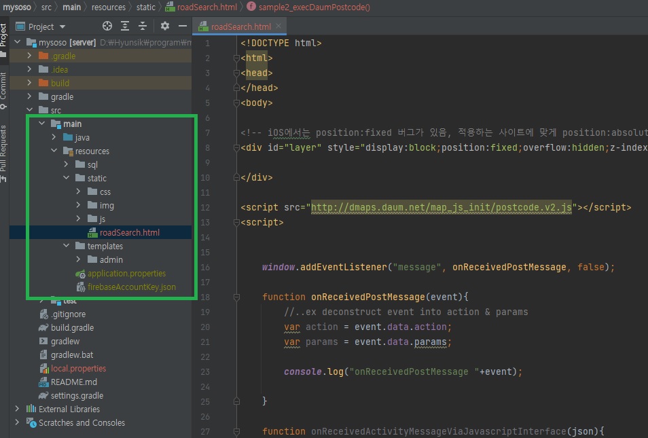Open Project panel settings gear
The image size is (648, 438).
click(x=165, y=26)
